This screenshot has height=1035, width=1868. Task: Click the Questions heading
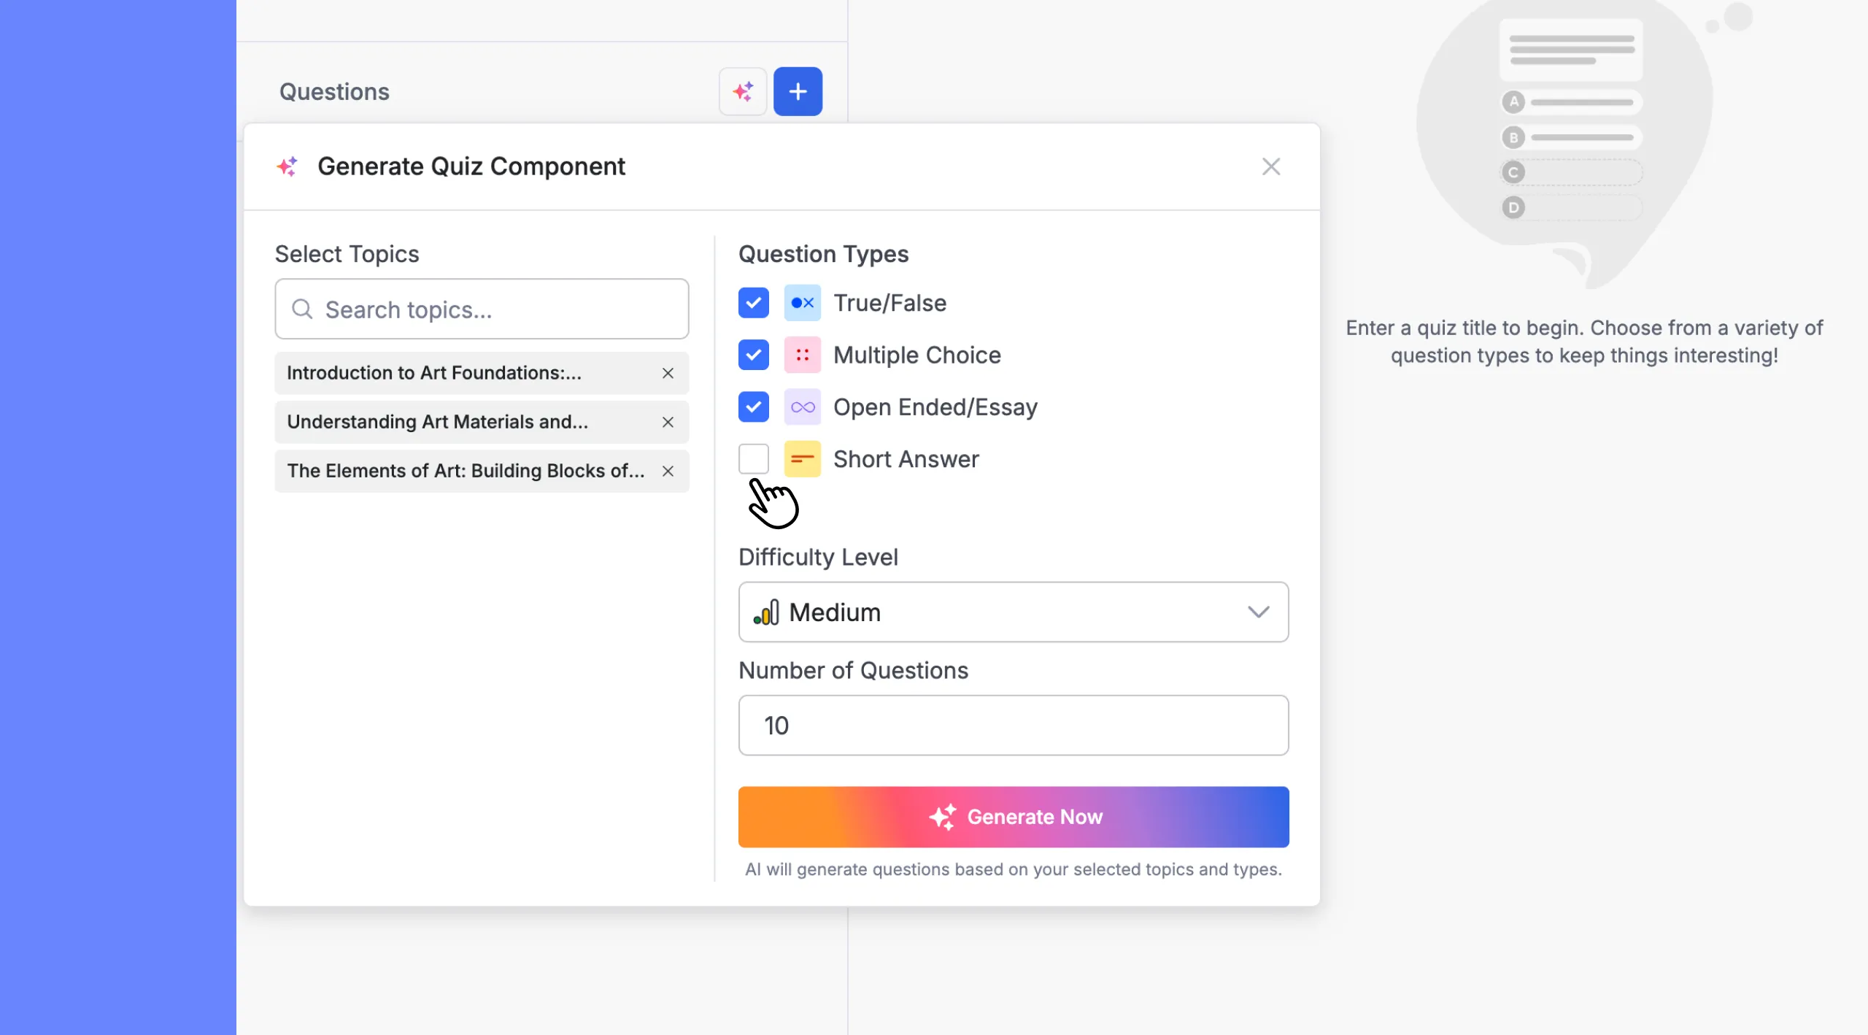(x=334, y=92)
